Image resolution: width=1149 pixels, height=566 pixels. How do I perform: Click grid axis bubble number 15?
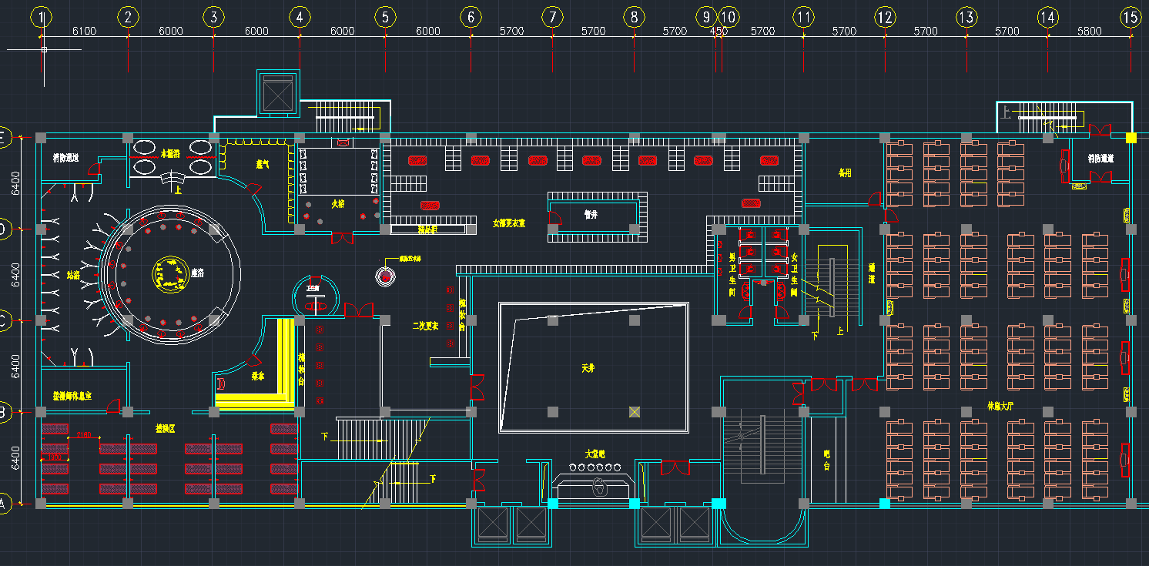[1130, 16]
